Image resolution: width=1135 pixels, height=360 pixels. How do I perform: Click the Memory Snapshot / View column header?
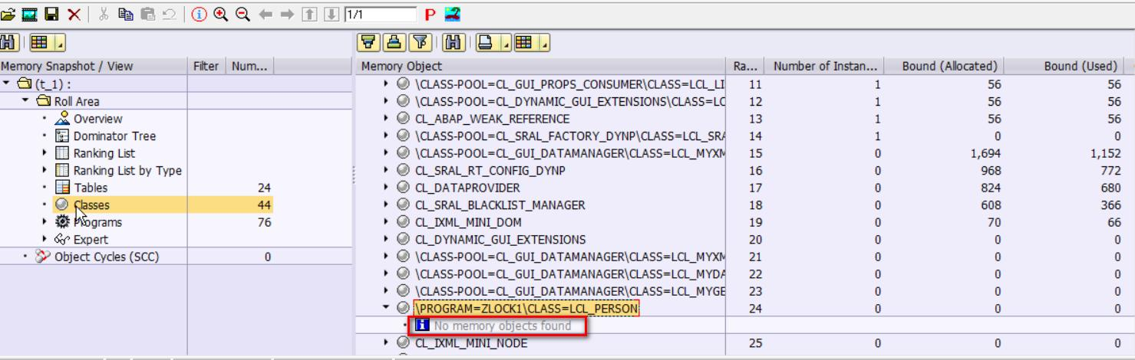[94, 66]
